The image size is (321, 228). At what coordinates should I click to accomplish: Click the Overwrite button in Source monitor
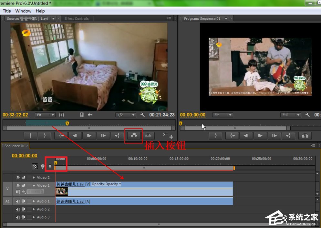pos(148,136)
